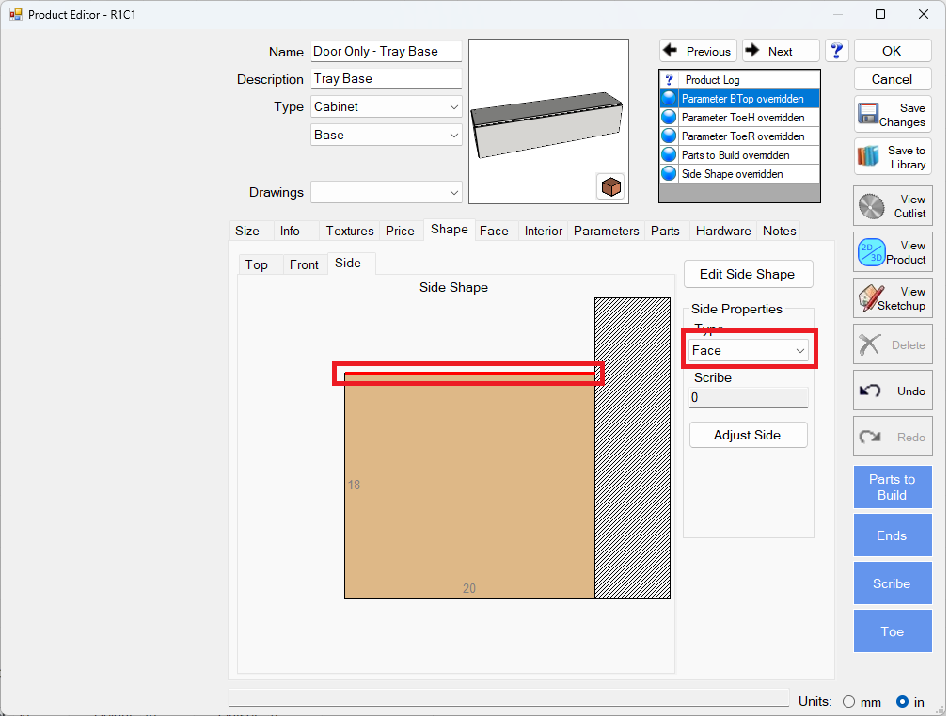Screen dimensions: 949x719
Task: Switch to the Hardware tab
Action: pyautogui.click(x=723, y=231)
